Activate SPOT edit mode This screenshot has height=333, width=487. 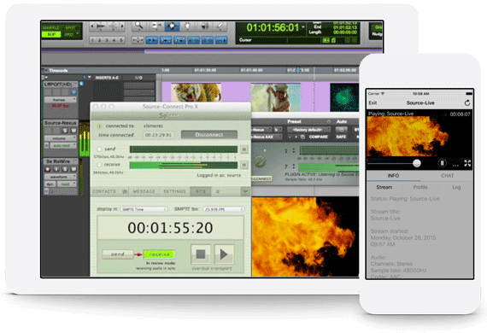coord(70,27)
